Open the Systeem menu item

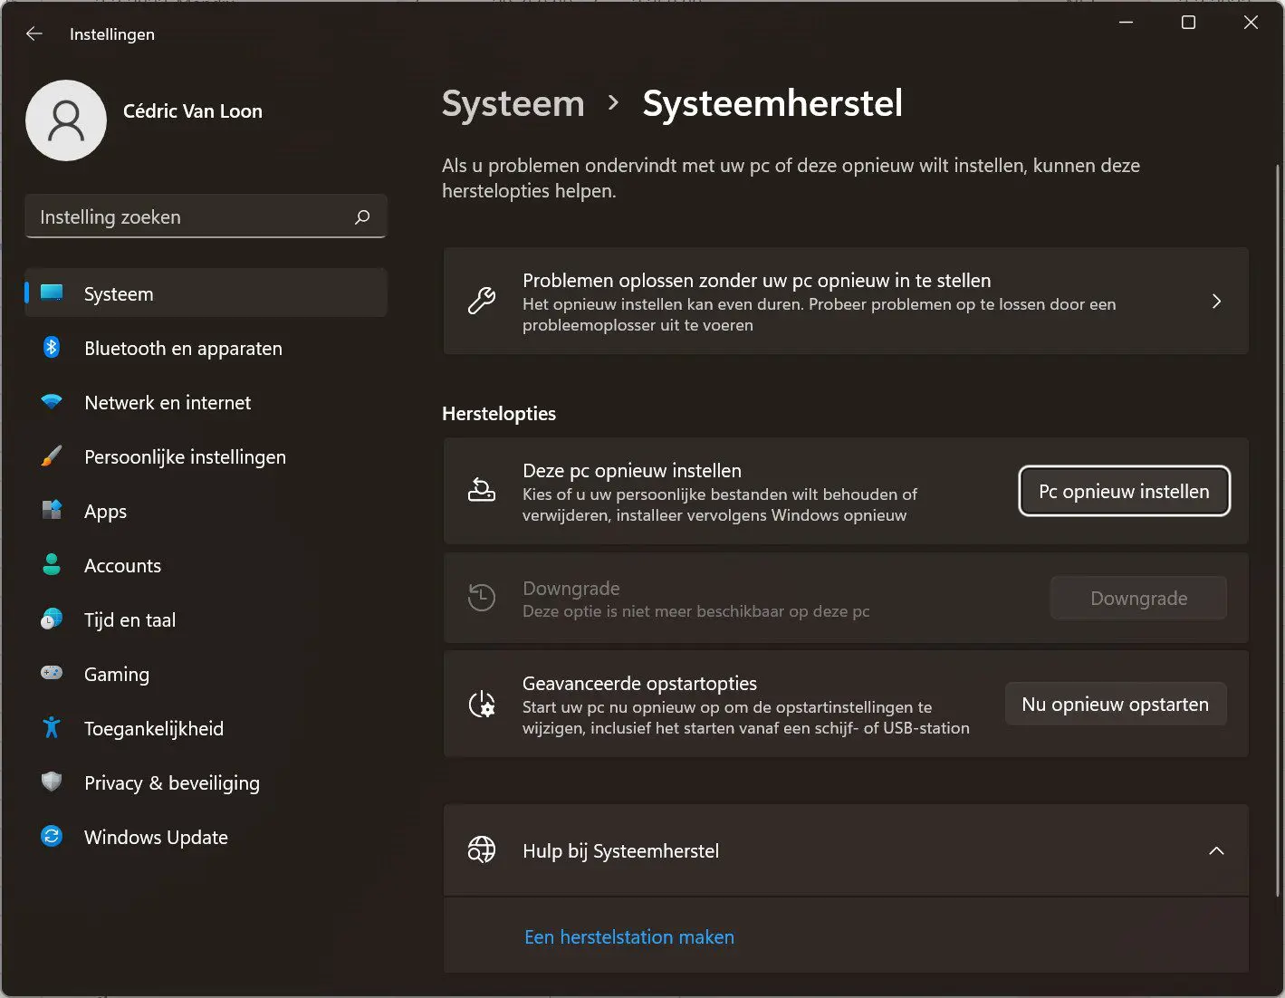coord(206,293)
